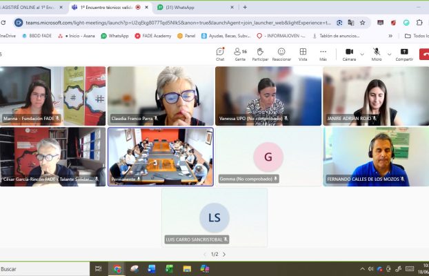Unmute the Micro microphone
The image size is (429, 276).
(x=377, y=55)
